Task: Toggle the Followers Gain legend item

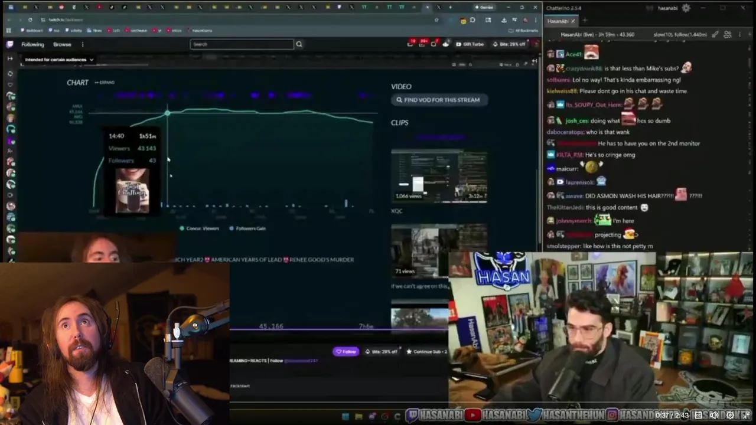Action: [x=247, y=228]
